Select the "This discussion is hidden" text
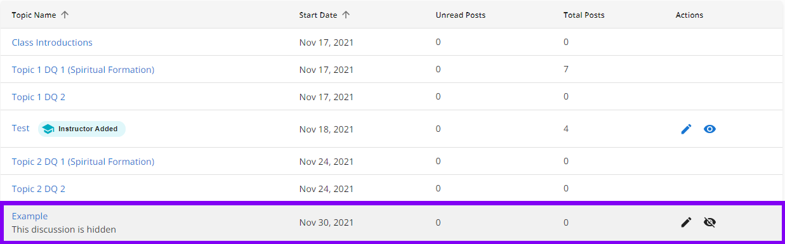Image resolution: width=785 pixels, height=244 pixels. coord(64,229)
